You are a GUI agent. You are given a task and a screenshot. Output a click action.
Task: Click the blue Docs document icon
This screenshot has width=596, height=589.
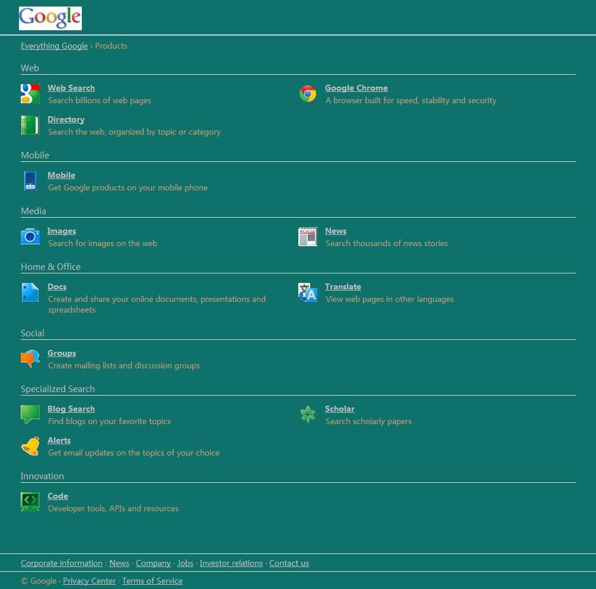tap(30, 292)
